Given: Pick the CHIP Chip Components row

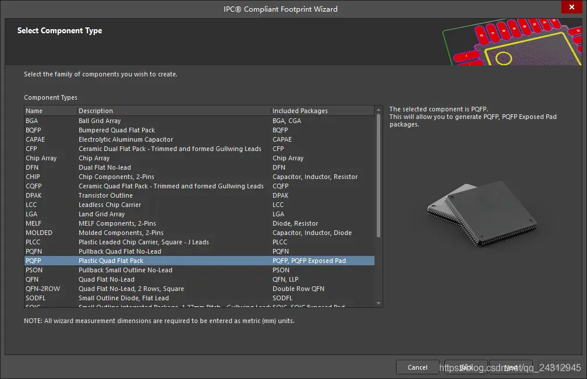Looking at the screenshot, I should [200, 177].
